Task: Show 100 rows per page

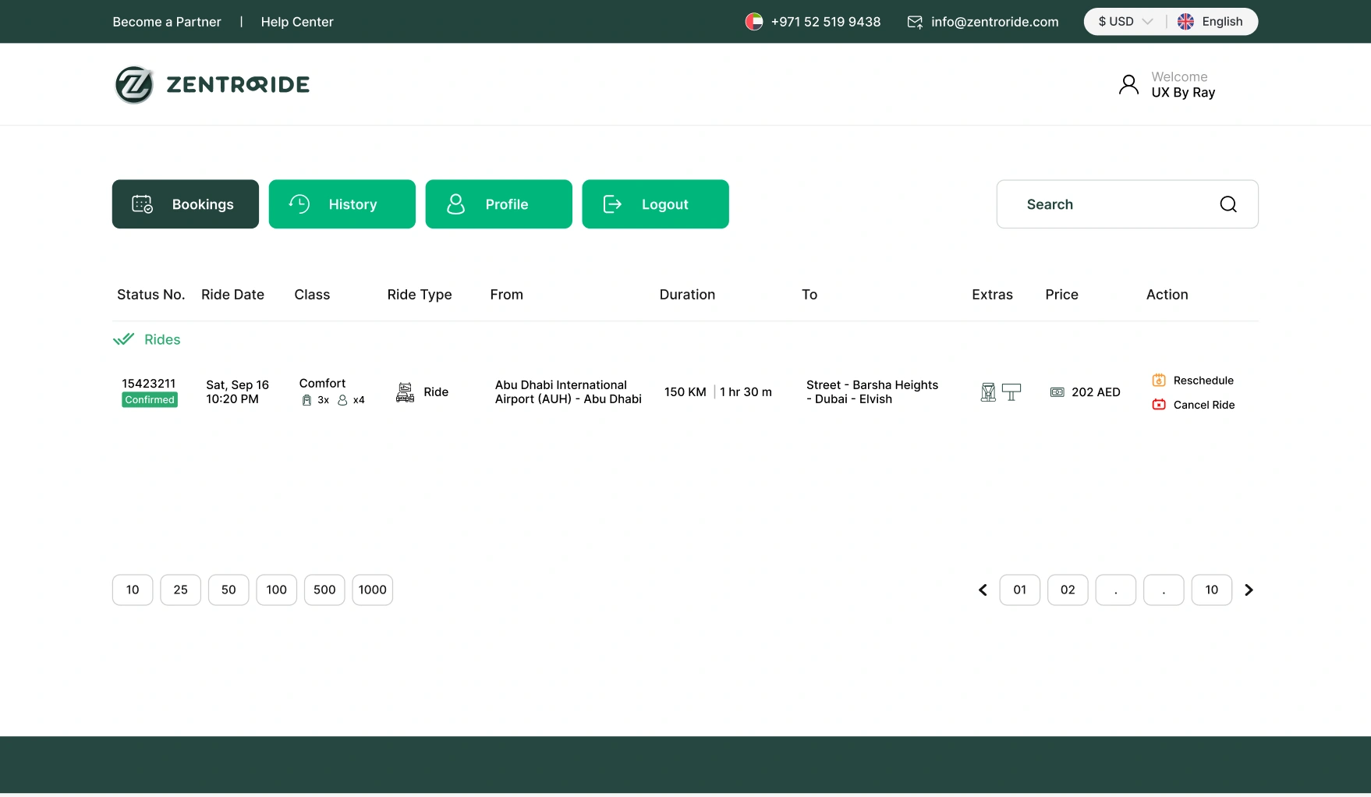Action: pos(277,590)
